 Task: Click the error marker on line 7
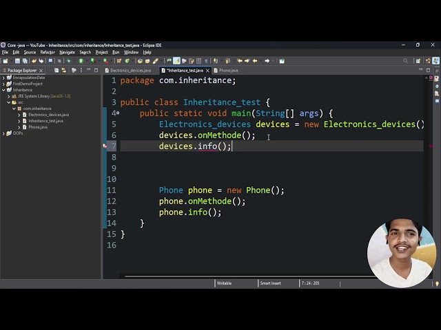tap(105, 146)
